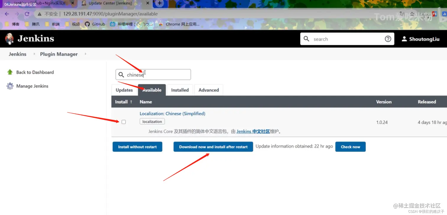Click the Manage Jenkins gear icon

pos(10,86)
